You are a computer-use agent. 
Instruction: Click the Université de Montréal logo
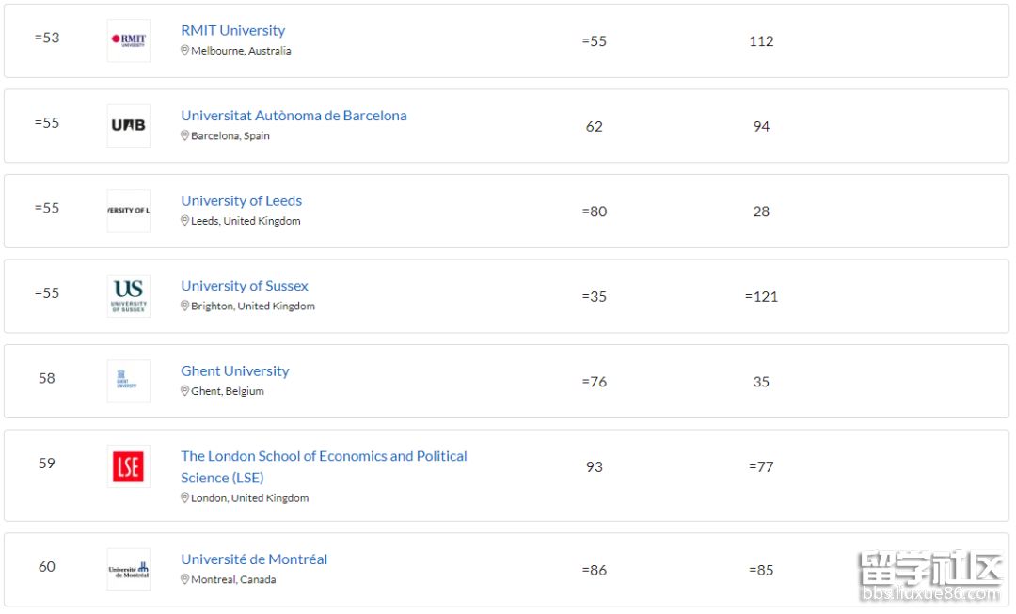[128, 570]
